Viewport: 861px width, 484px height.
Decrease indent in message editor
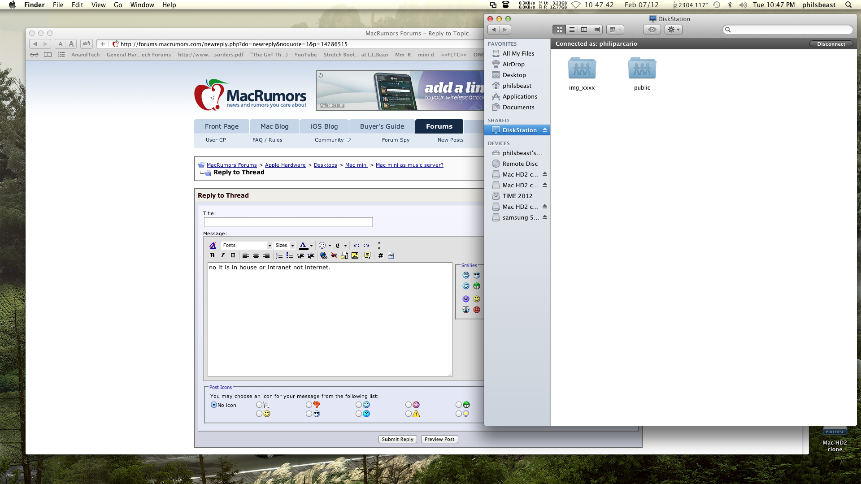pyautogui.click(x=300, y=255)
